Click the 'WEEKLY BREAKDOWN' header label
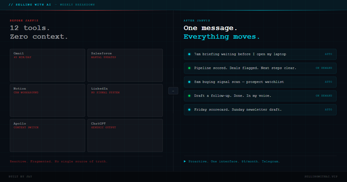The width and height of the screenshot is (347, 182). point(77,5)
